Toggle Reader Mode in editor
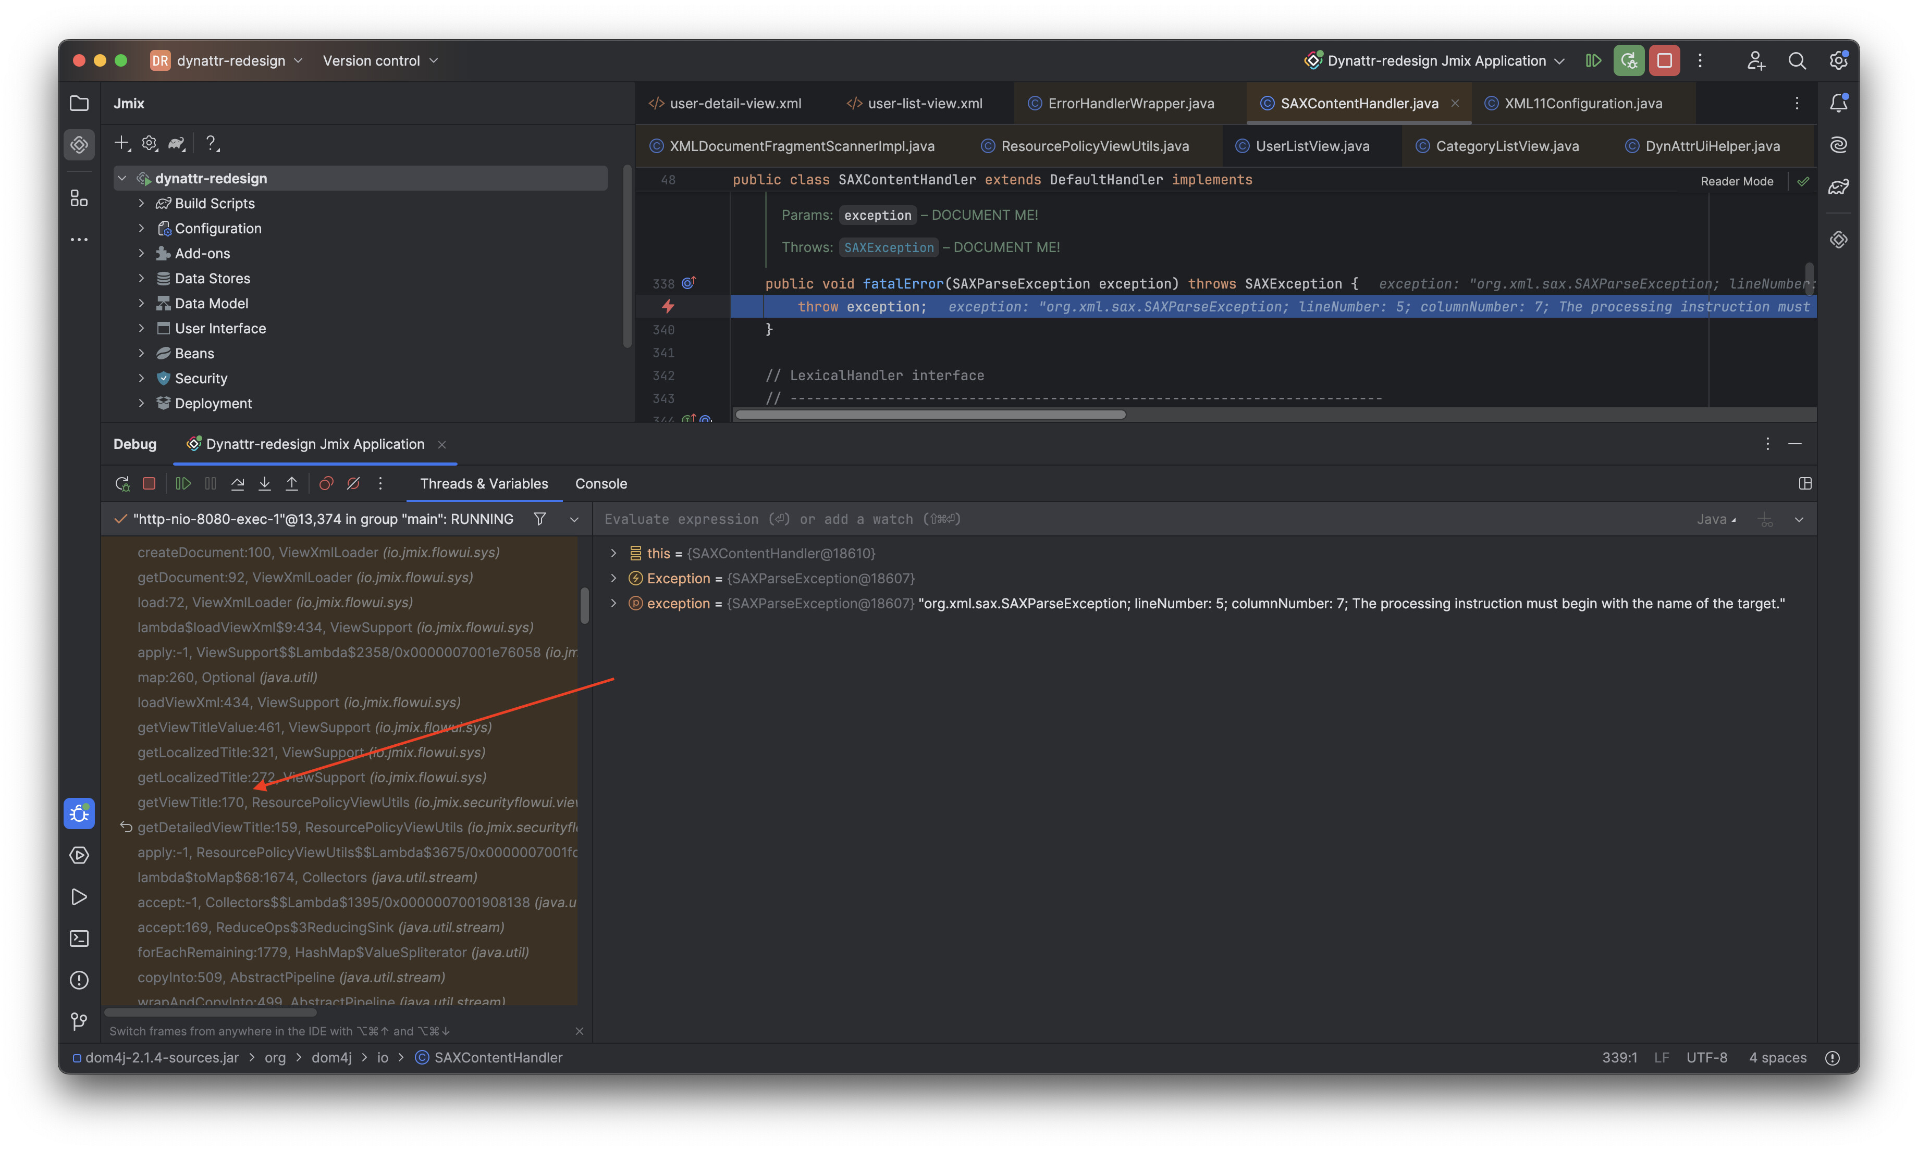The height and width of the screenshot is (1151, 1918). [x=1737, y=181]
